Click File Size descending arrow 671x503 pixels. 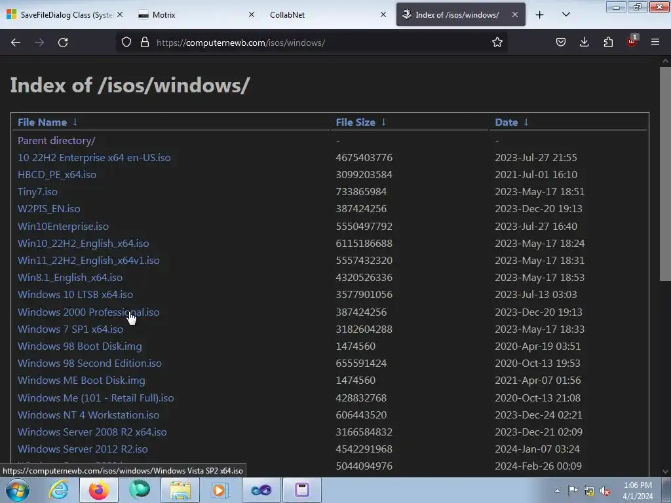pos(383,122)
